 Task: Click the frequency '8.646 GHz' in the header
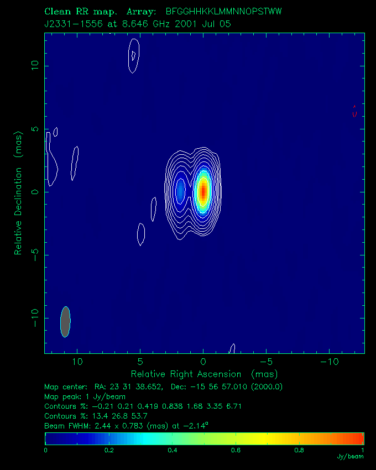[x=147, y=24]
